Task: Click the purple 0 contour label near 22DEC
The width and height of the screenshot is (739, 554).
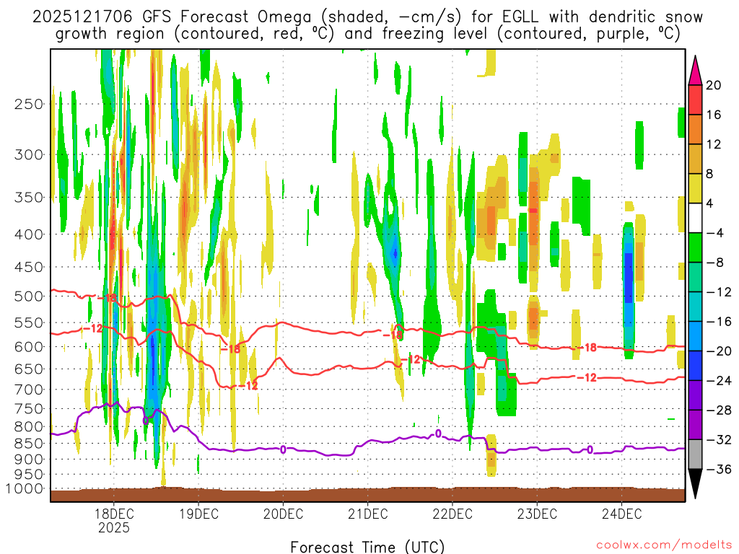Action: click(x=438, y=434)
